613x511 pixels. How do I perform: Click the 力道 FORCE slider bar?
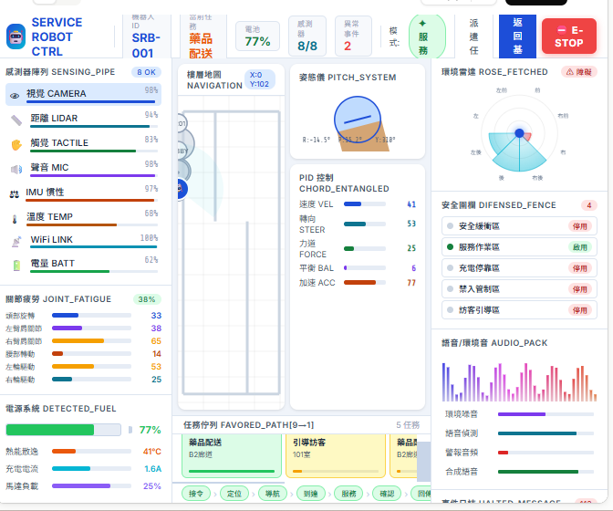coord(365,249)
